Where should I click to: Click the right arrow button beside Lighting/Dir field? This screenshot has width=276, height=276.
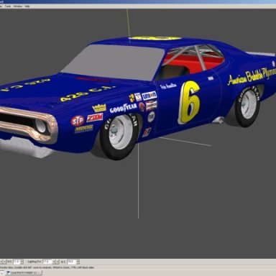[x=57, y=262]
